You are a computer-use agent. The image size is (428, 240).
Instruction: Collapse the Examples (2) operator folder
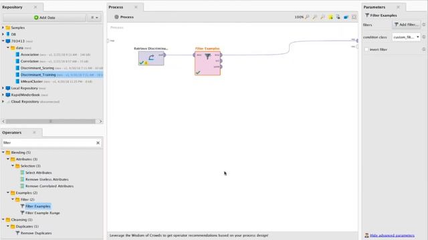8,193
